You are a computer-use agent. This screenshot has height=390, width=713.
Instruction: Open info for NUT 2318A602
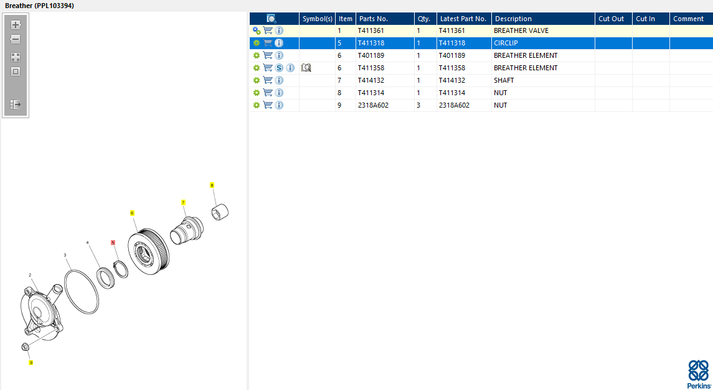[279, 105]
